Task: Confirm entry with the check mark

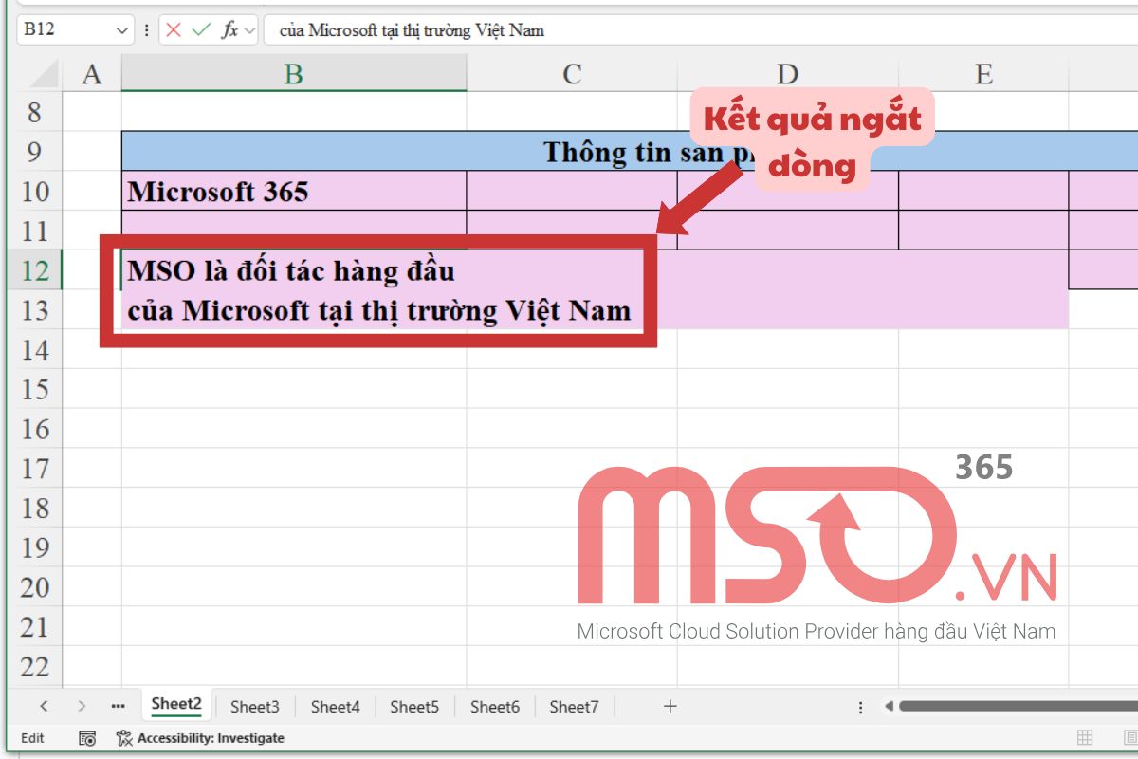Action: click(201, 30)
